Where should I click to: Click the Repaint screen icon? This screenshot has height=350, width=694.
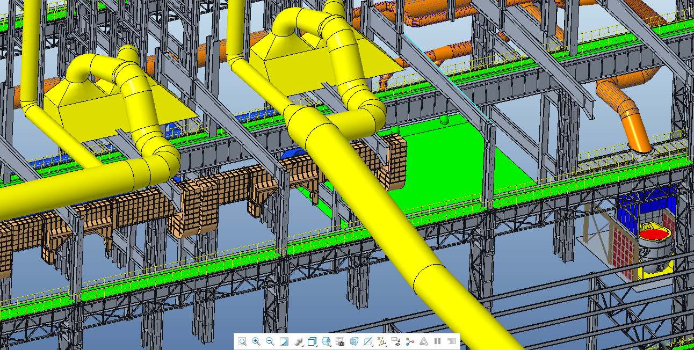point(284,341)
